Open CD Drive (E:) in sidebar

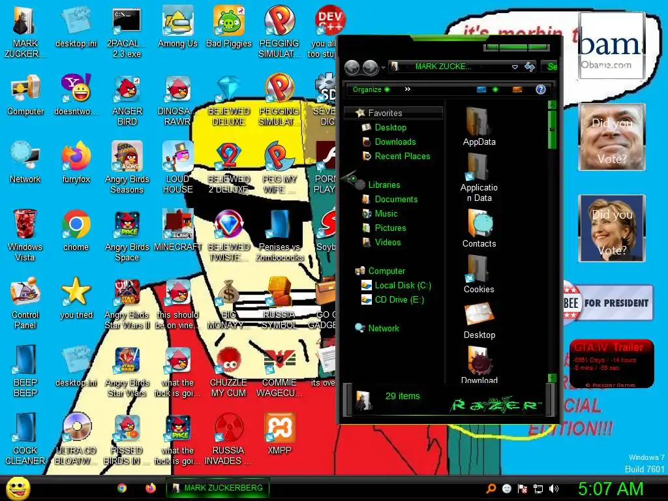coord(392,300)
